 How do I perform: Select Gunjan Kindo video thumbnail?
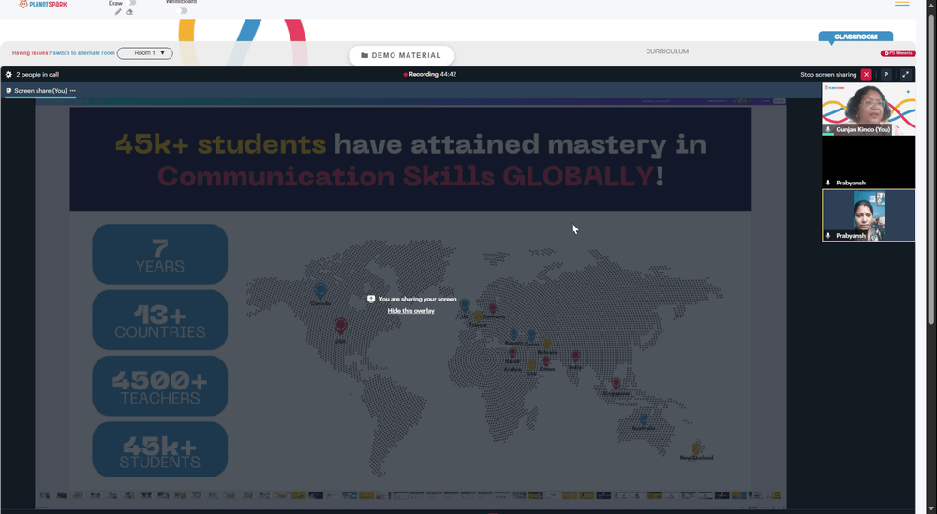coord(869,110)
